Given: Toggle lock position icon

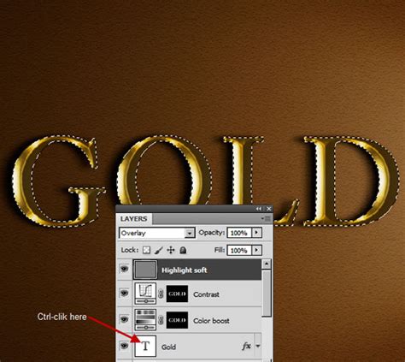Looking at the screenshot, I should coord(171,251).
